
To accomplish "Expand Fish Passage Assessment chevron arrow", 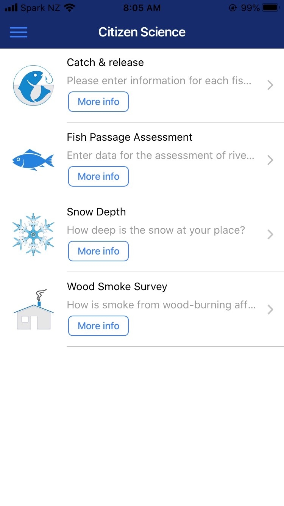I will click(x=270, y=160).
